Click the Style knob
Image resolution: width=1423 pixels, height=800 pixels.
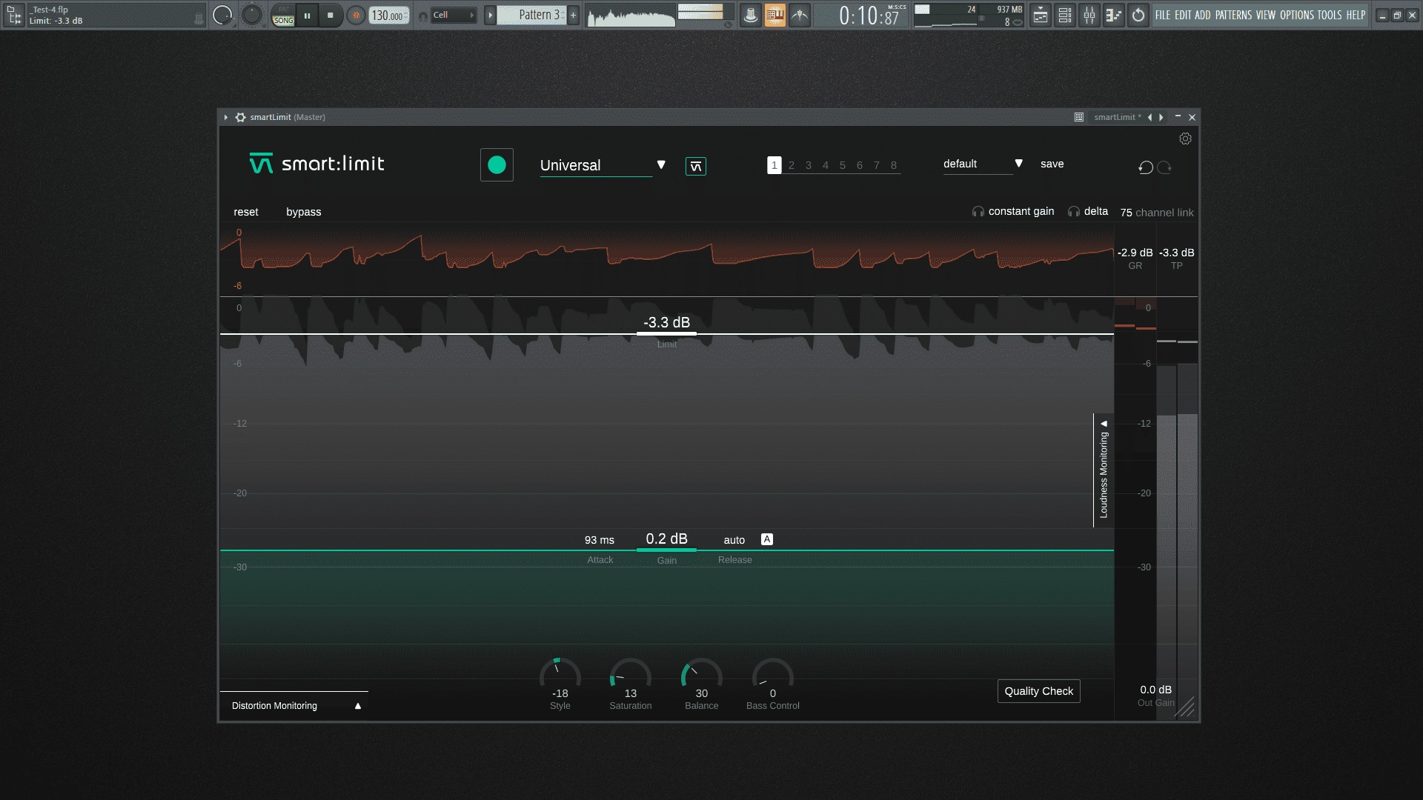[560, 674]
